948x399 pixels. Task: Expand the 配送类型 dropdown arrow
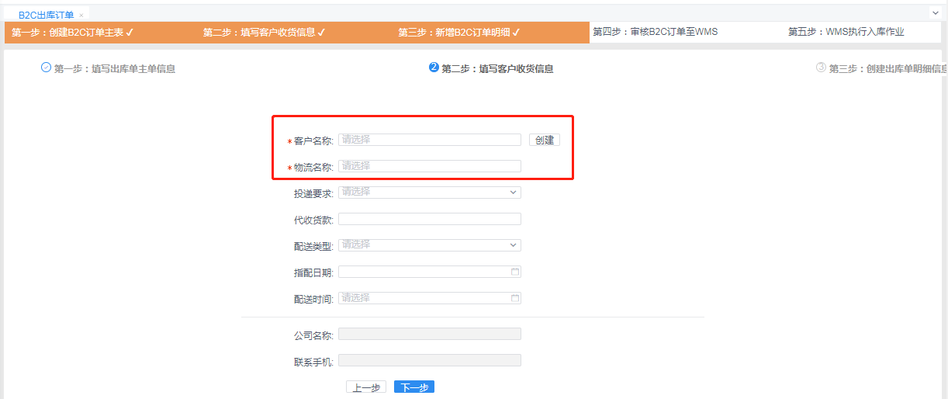[x=514, y=245]
